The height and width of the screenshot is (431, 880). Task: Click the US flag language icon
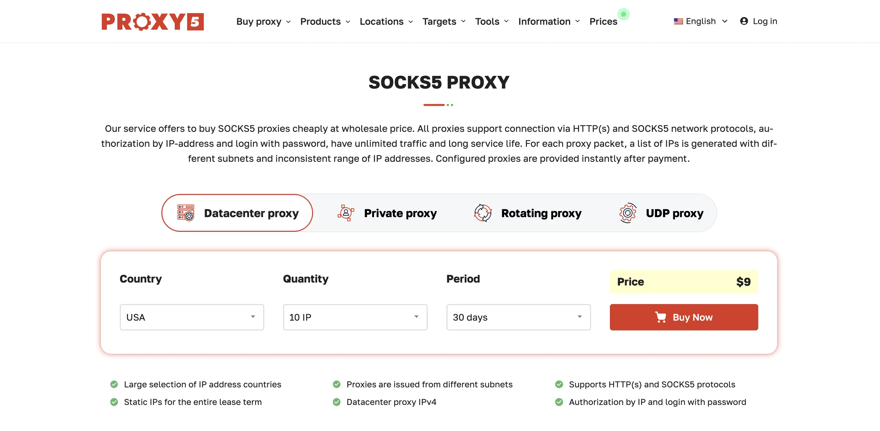tap(678, 21)
